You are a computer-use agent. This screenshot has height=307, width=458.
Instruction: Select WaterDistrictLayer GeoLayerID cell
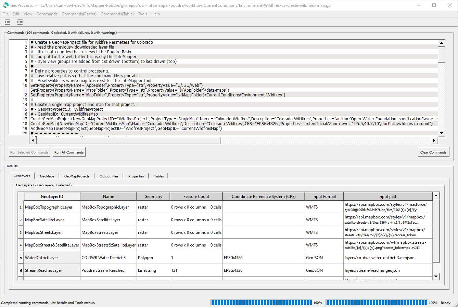[x=52, y=257]
